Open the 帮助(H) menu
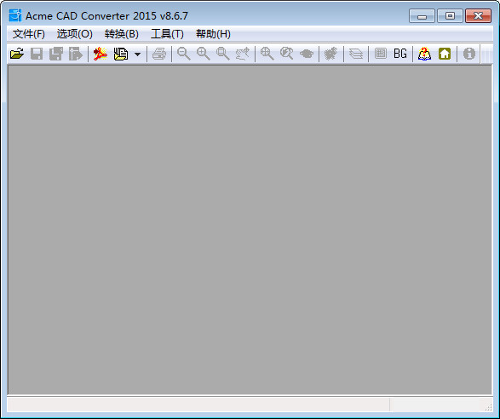The height and width of the screenshot is (419, 500). click(213, 34)
